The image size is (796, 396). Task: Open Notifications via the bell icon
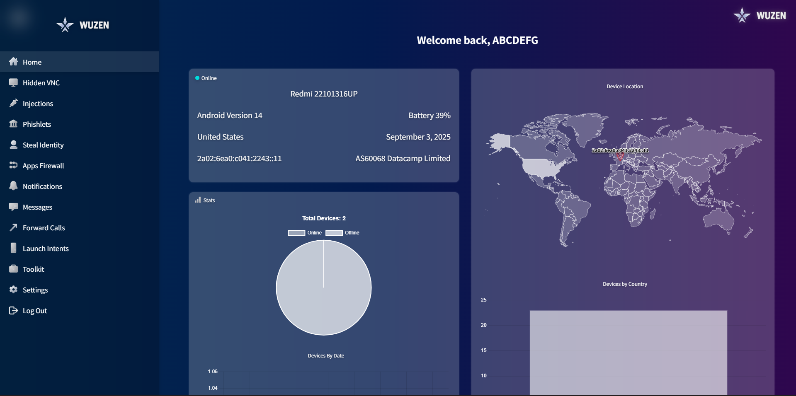(x=14, y=186)
